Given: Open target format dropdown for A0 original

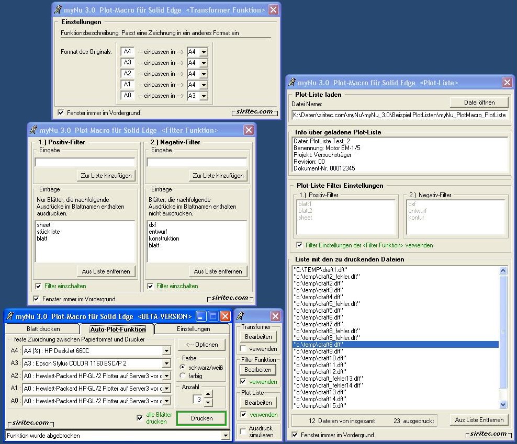Looking at the screenshot, I should coord(204,96).
